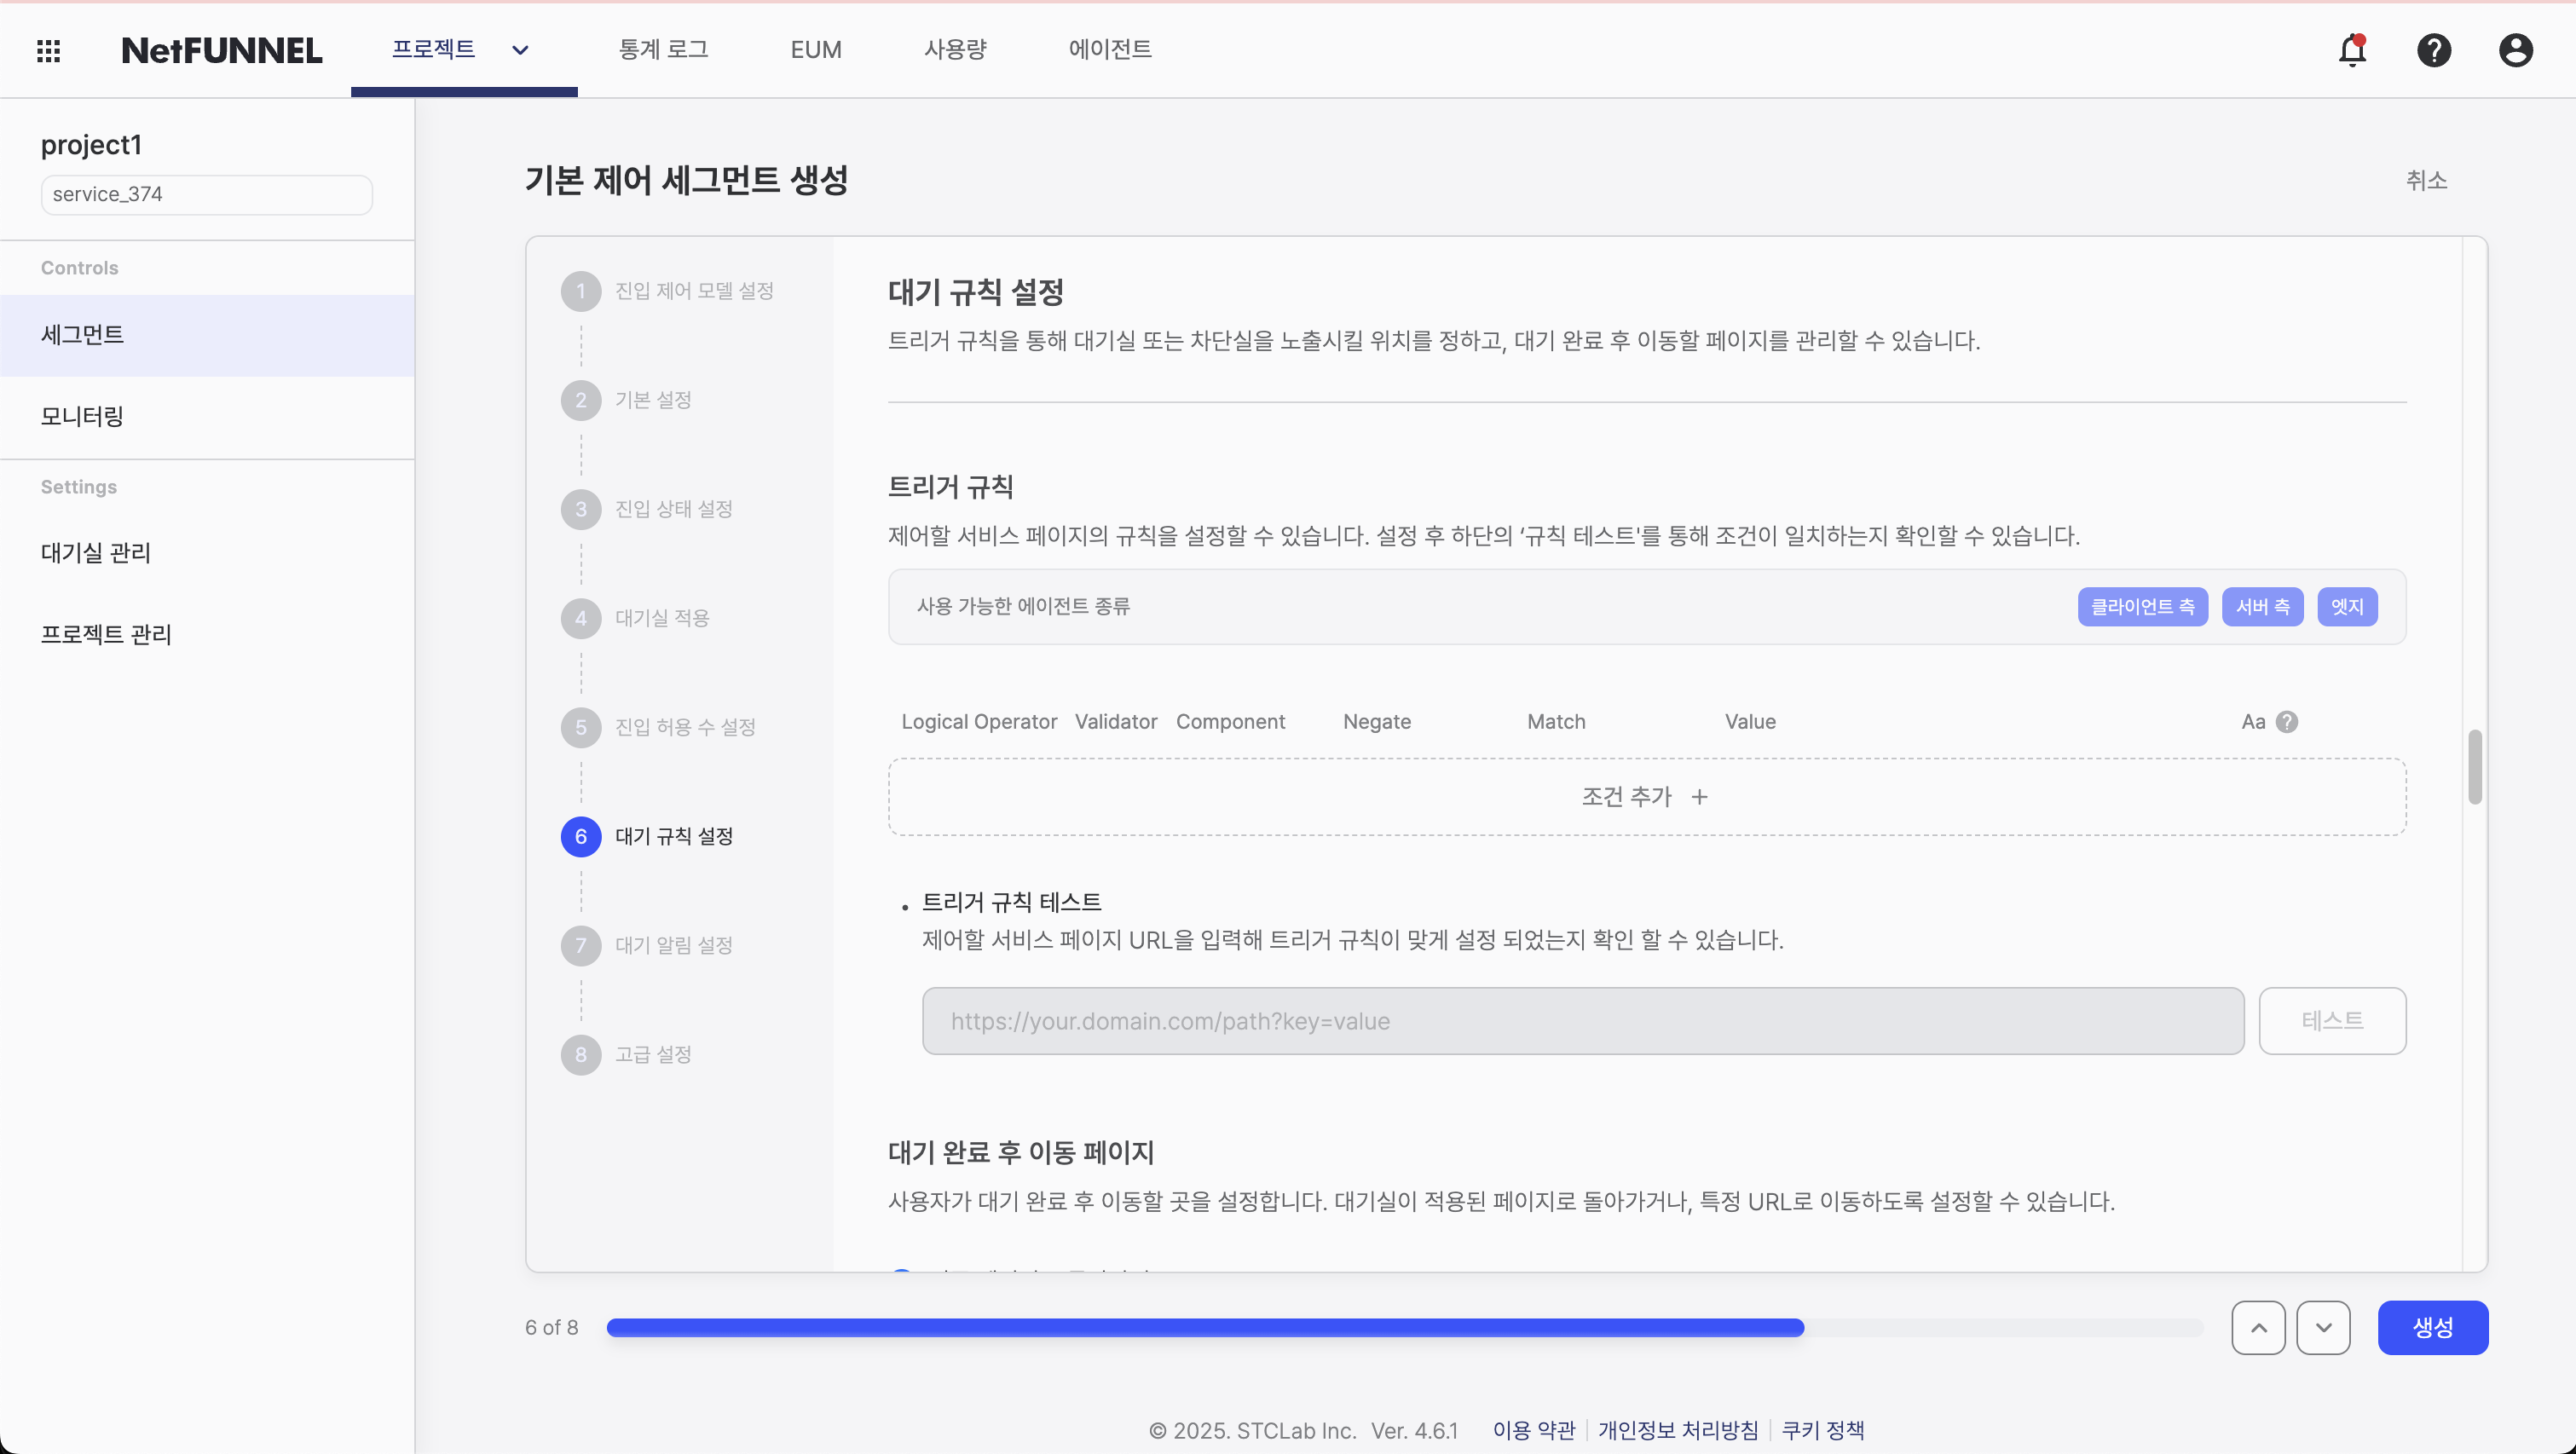2576x1454 pixels.
Task: Click the 생성 create button
Action: click(x=2432, y=1328)
